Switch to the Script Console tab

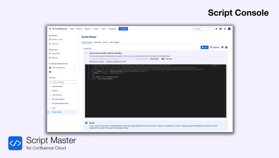[87, 42]
